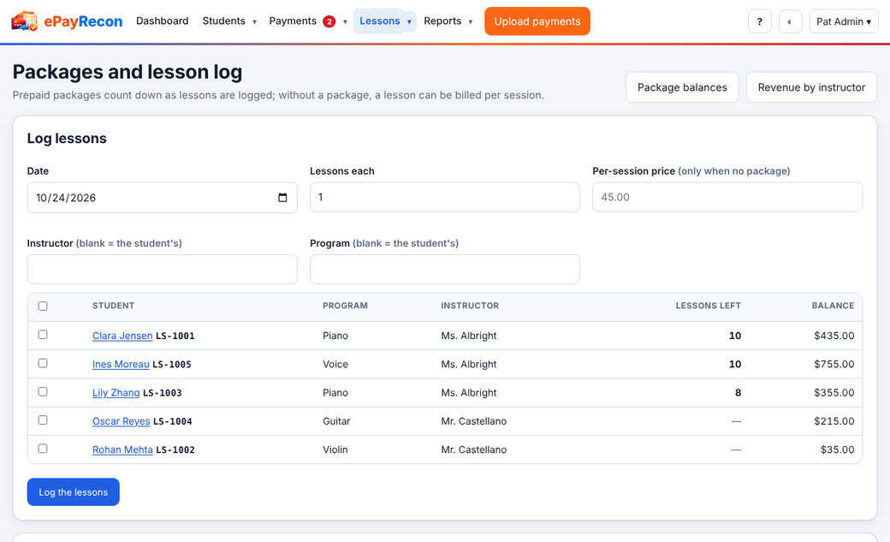The height and width of the screenshot is (542, 890).
Task: Expand the Students menu dropdown arrow
Action: pyautogui.click(x=254, y=22)
